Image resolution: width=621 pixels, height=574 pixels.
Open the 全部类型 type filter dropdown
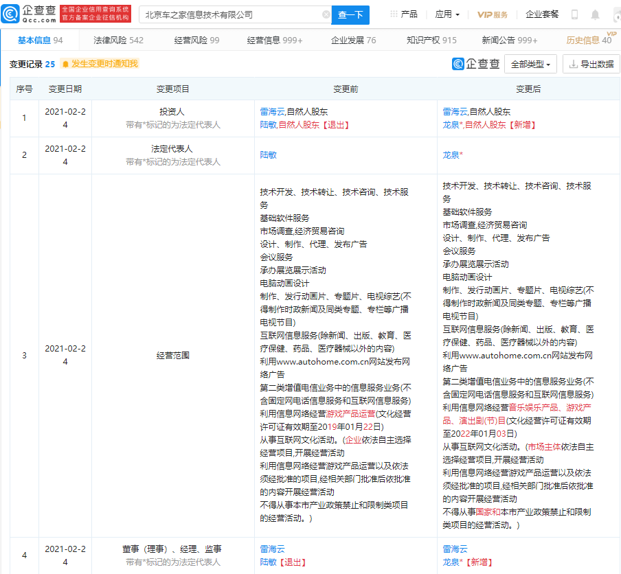pos(530,64)
